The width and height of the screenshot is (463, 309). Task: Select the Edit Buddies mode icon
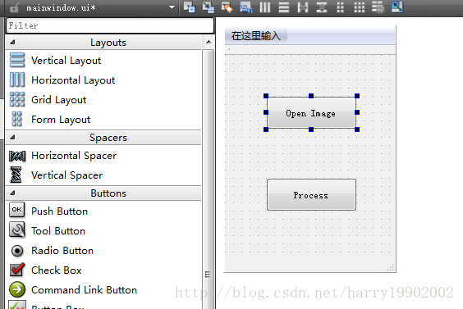[x=227, y=7]
